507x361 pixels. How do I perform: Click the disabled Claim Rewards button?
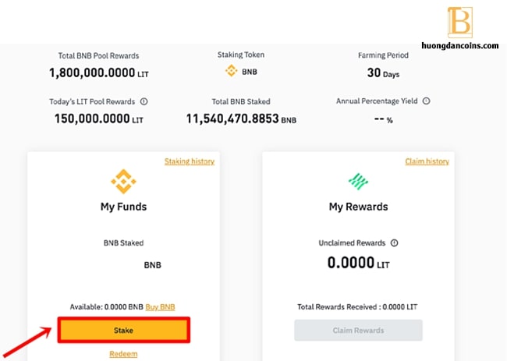(x=358, y=331)
